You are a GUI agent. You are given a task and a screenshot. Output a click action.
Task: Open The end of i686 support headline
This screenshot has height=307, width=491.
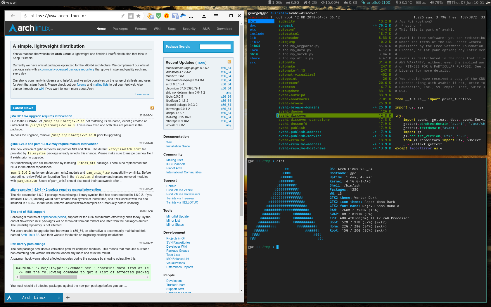pyautogui.click(x=27, y=212)
